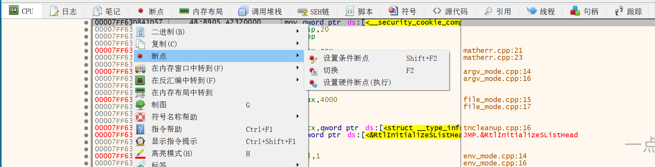This screenshot has height=167, width=655.
Task: Click comment JMP.&RtlInitializeSListHead
Action: tap(520, 135)
